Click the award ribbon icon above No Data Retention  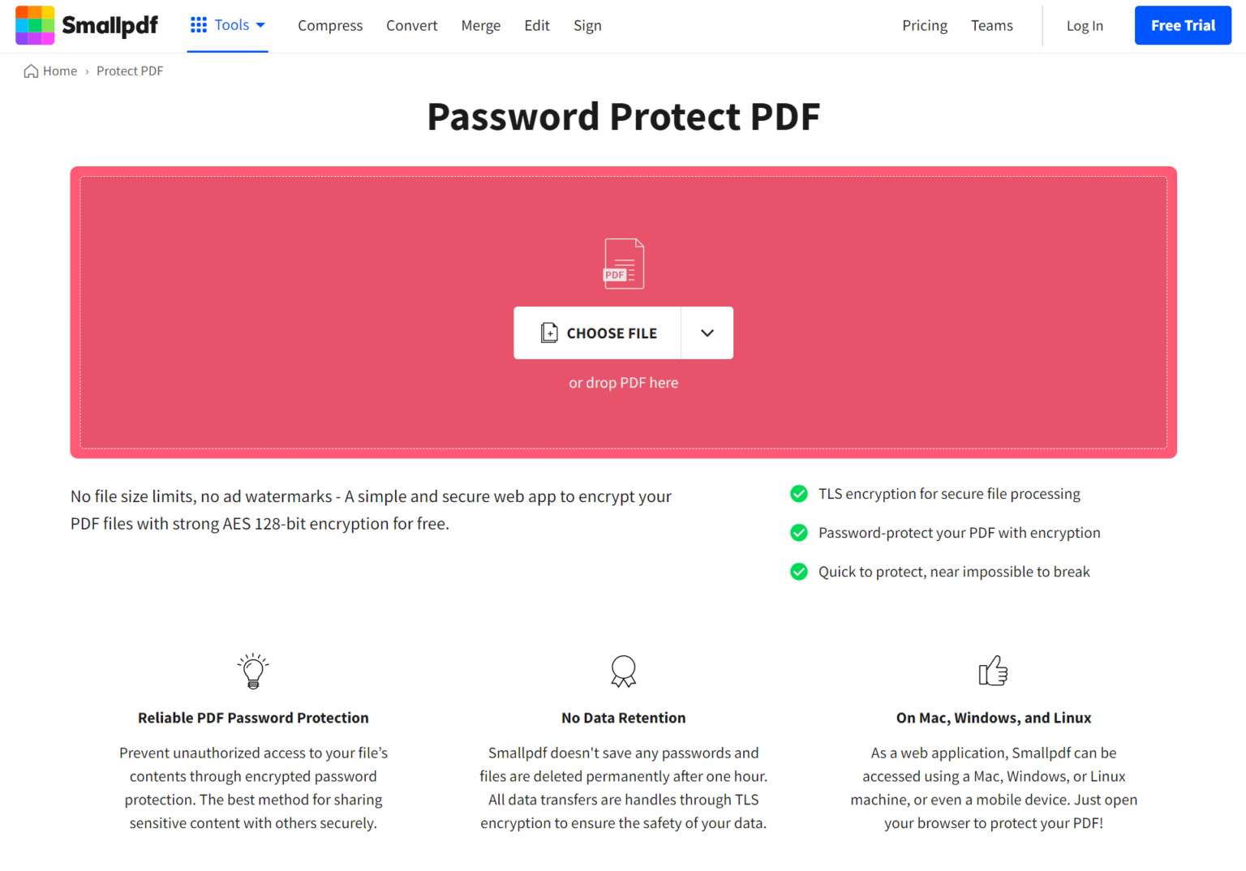(623, 671)
